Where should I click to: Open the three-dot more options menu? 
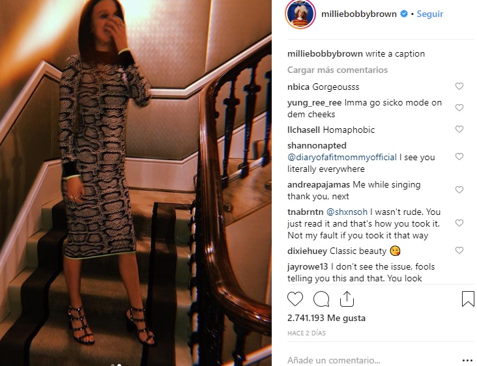[467, 359]
